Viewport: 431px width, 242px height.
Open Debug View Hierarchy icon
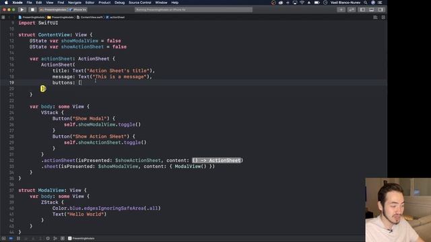pos(48,239)
